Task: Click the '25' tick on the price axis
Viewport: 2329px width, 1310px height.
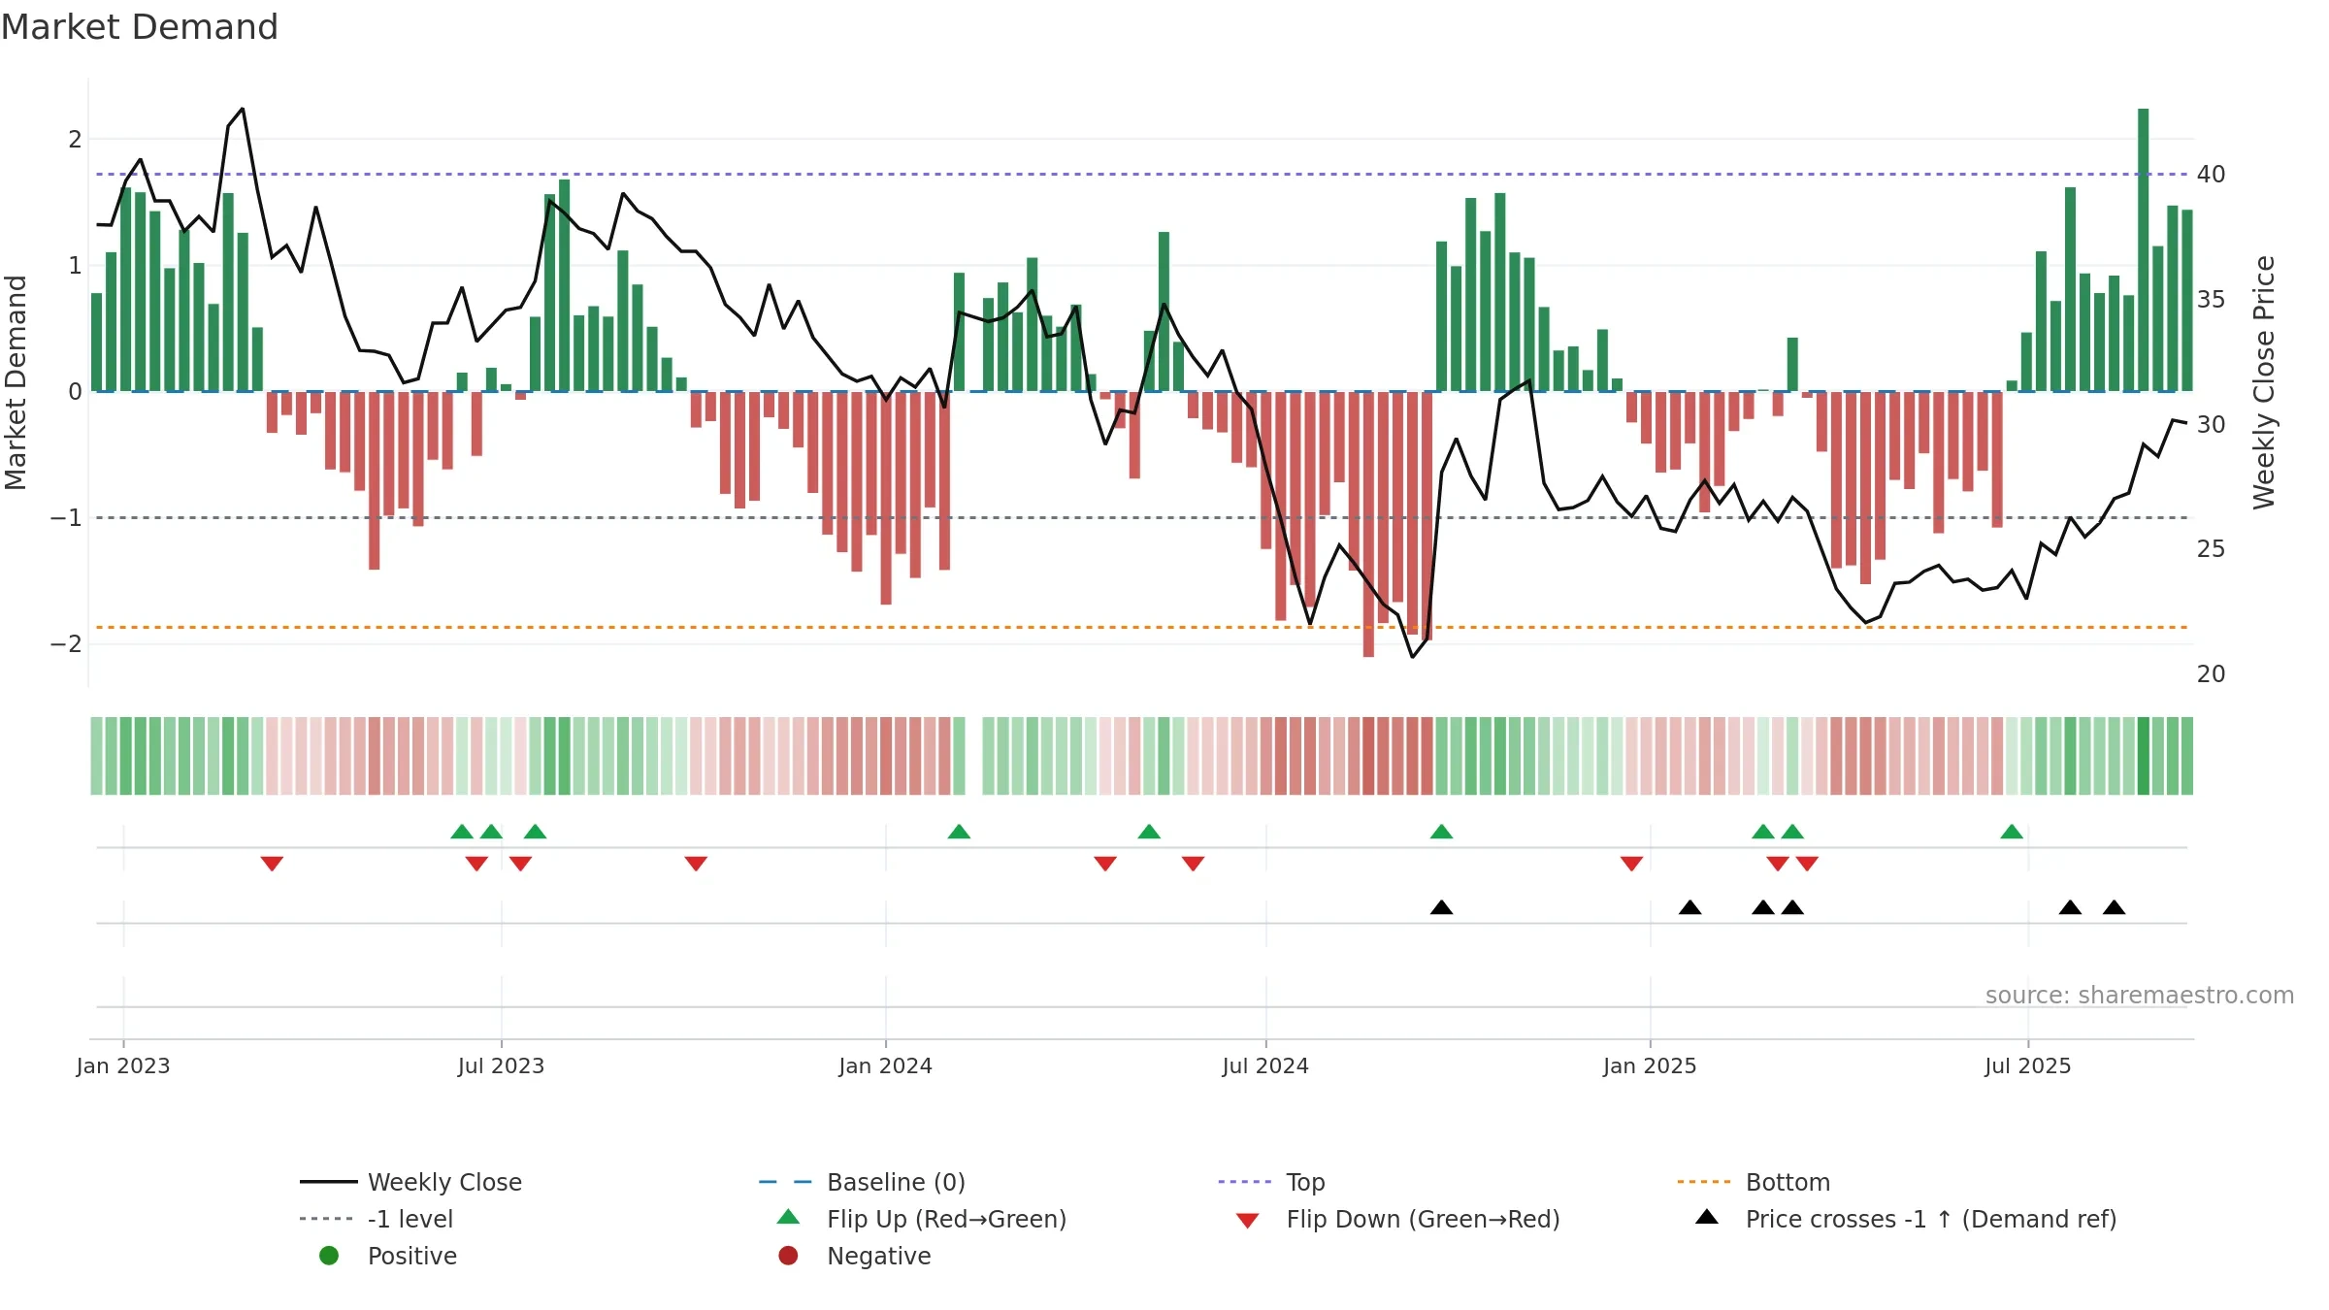Action: [x=2211, y=548]
